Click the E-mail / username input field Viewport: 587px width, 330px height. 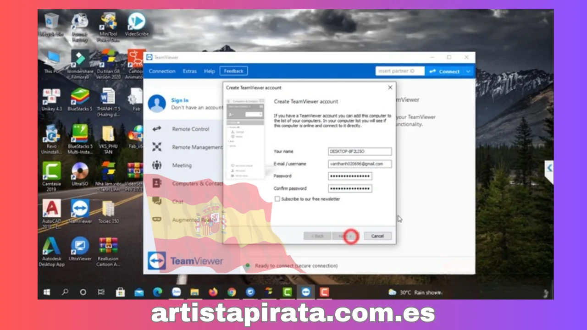360,164
